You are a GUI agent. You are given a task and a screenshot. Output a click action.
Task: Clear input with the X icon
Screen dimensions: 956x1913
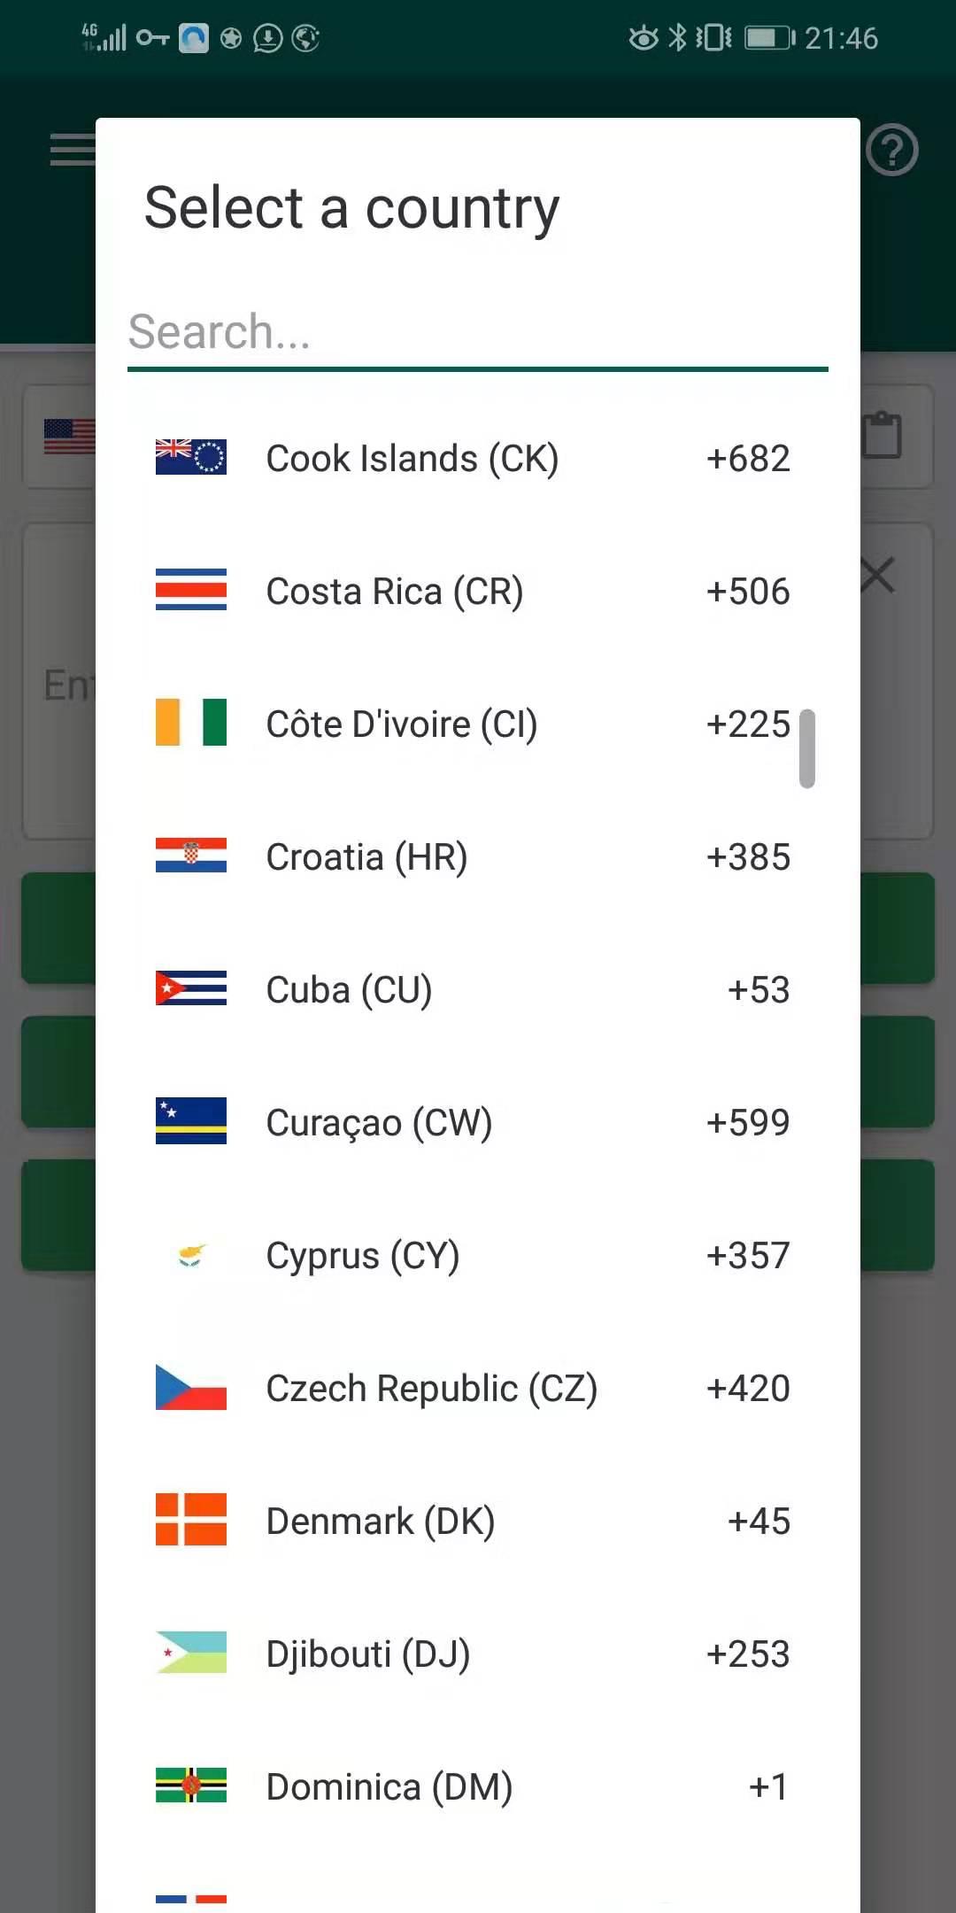[x=878, y=576]
